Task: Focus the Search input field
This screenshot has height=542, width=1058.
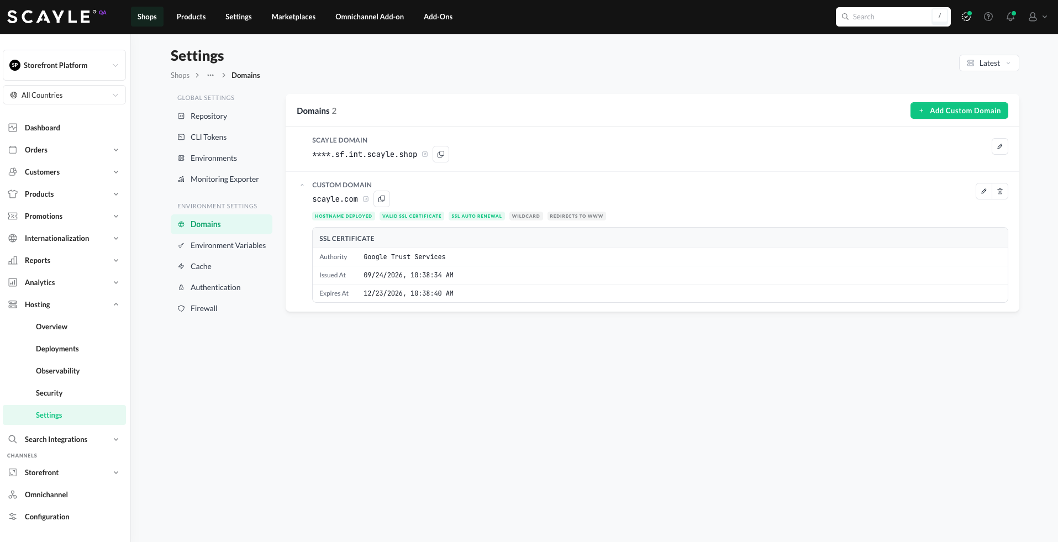Action: tap(893, 17)
